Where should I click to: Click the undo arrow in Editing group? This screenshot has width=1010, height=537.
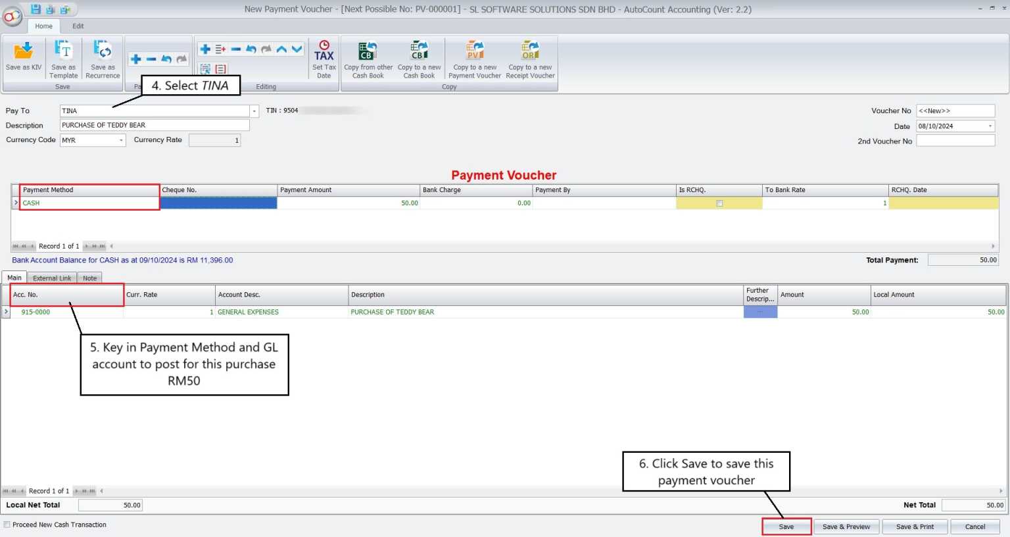[251, 49]
